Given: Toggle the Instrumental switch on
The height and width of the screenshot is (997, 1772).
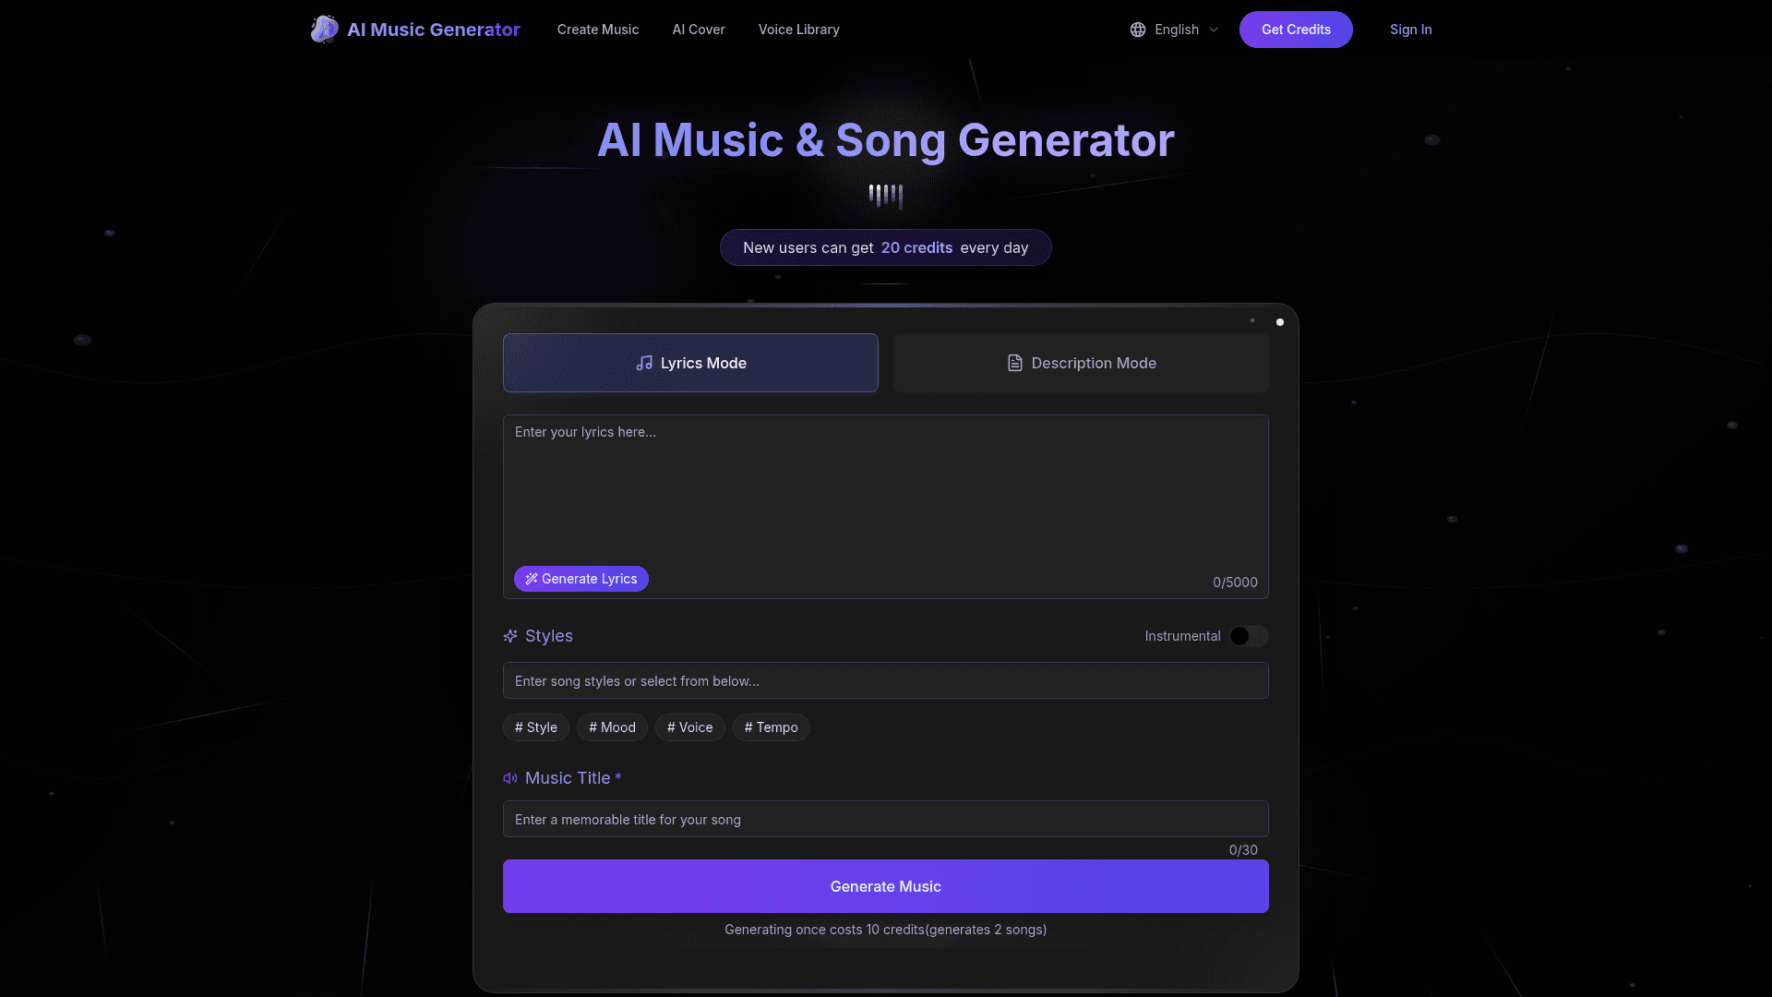Looking at the screenshot, I should point(1249,636).
